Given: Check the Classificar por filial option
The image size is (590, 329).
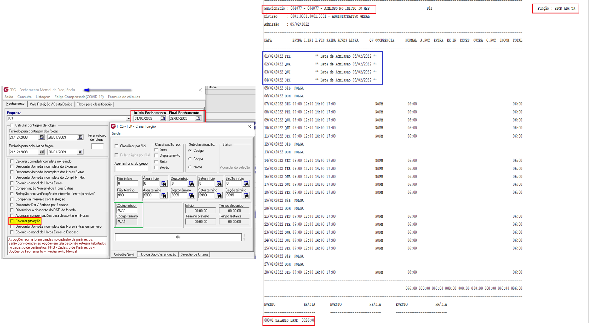Looking at the screenshot, I should coord(117,146).
